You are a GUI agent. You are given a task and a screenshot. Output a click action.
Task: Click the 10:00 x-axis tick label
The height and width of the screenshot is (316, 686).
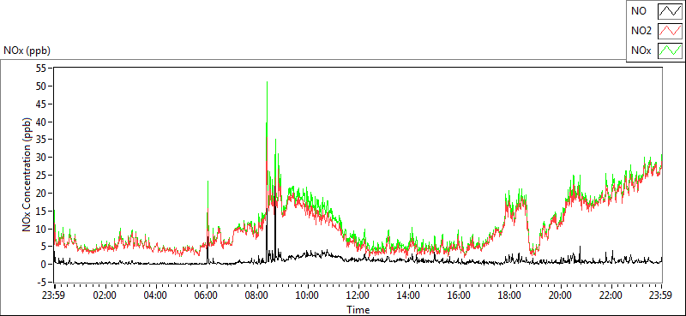coord(308,295)
